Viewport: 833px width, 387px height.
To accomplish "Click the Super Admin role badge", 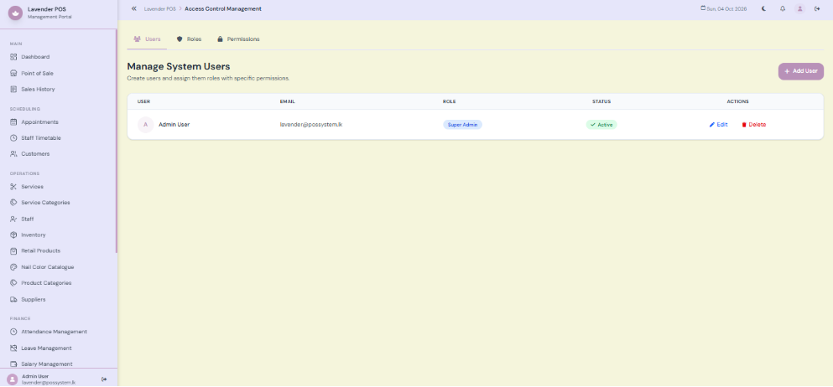I will click(x=462, y=125).
